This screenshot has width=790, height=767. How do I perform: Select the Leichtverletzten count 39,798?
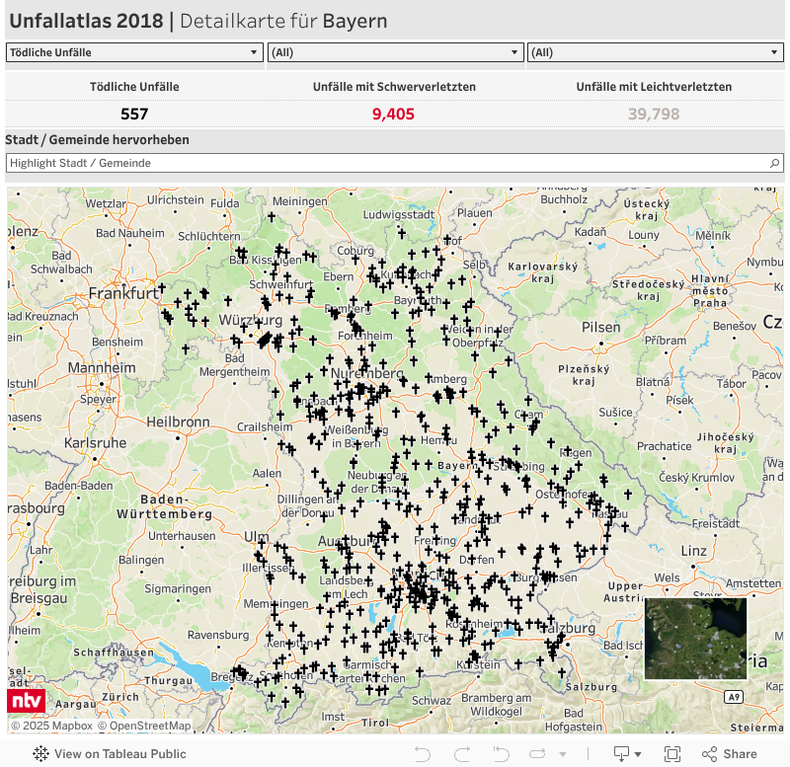[654, 114]
